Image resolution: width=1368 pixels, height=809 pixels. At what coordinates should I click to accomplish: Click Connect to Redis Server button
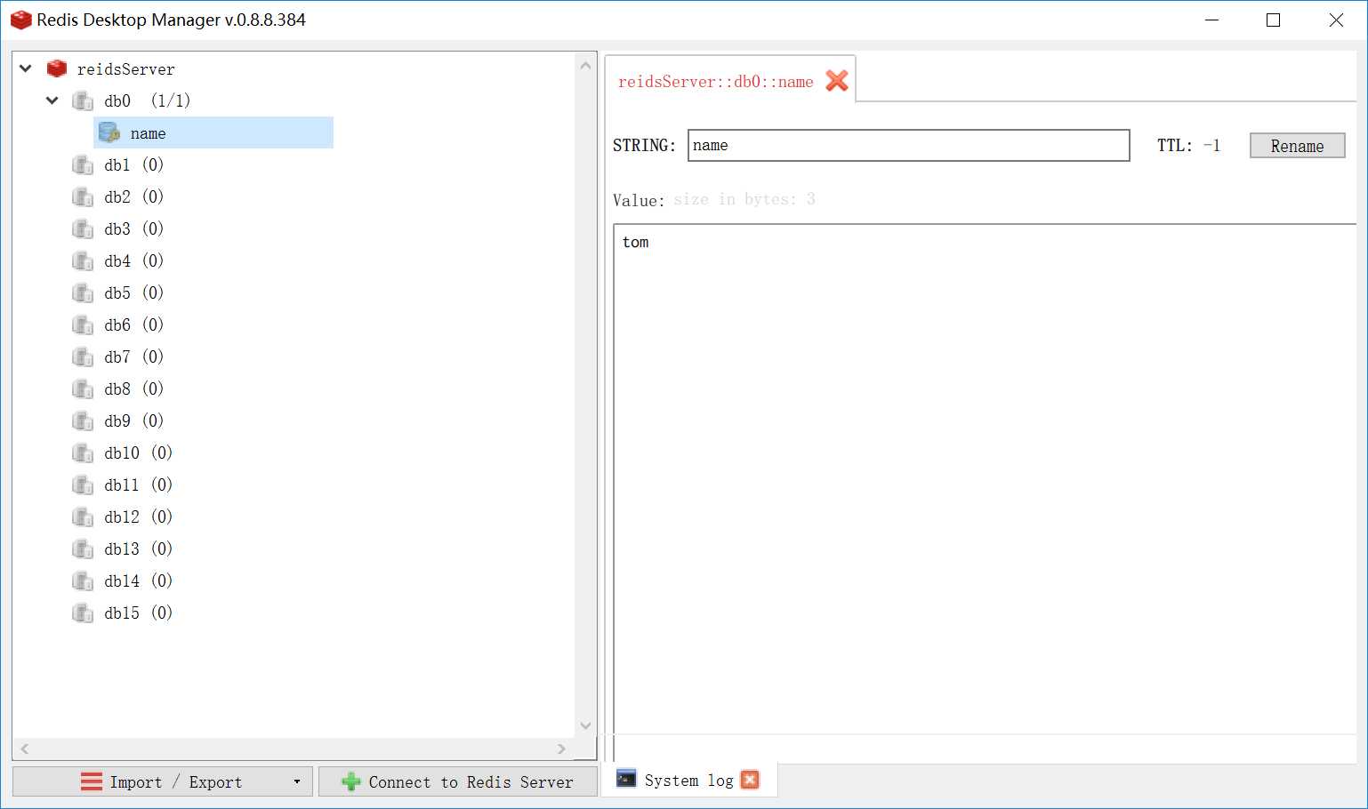pyautogui.click(x=458, y=781)
